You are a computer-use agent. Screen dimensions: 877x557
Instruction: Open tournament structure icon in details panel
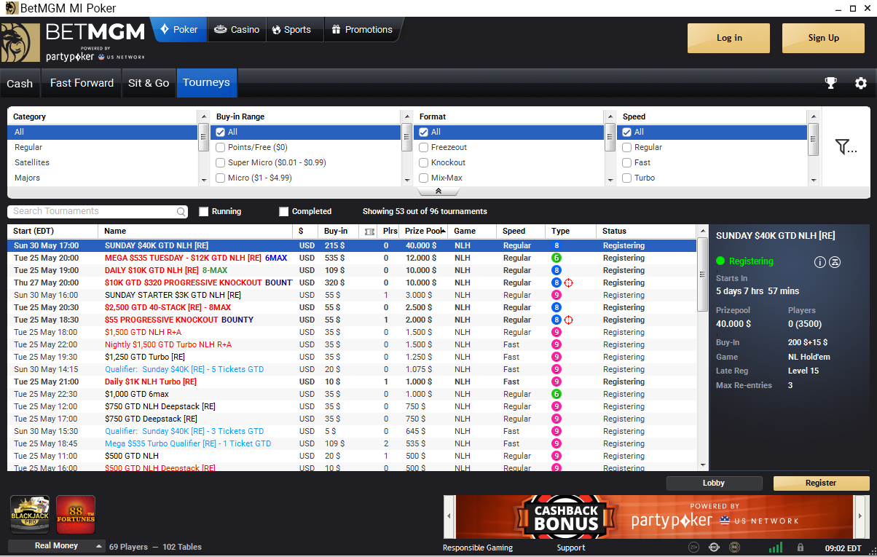coord(835,262)
